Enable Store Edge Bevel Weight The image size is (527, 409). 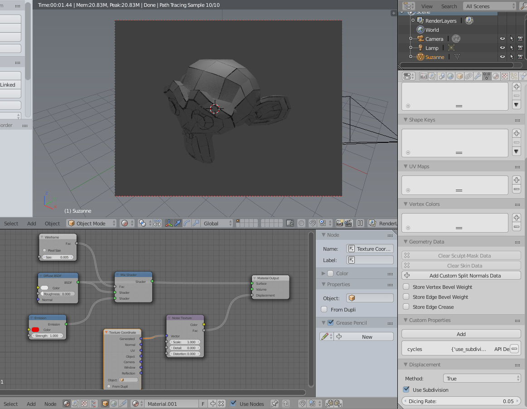[406, 297]
